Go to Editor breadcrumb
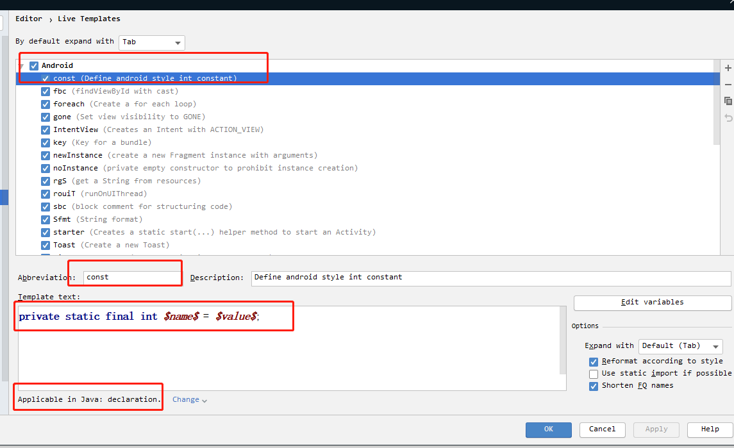Viewport: 734px width, 448px height. [29, 19]
